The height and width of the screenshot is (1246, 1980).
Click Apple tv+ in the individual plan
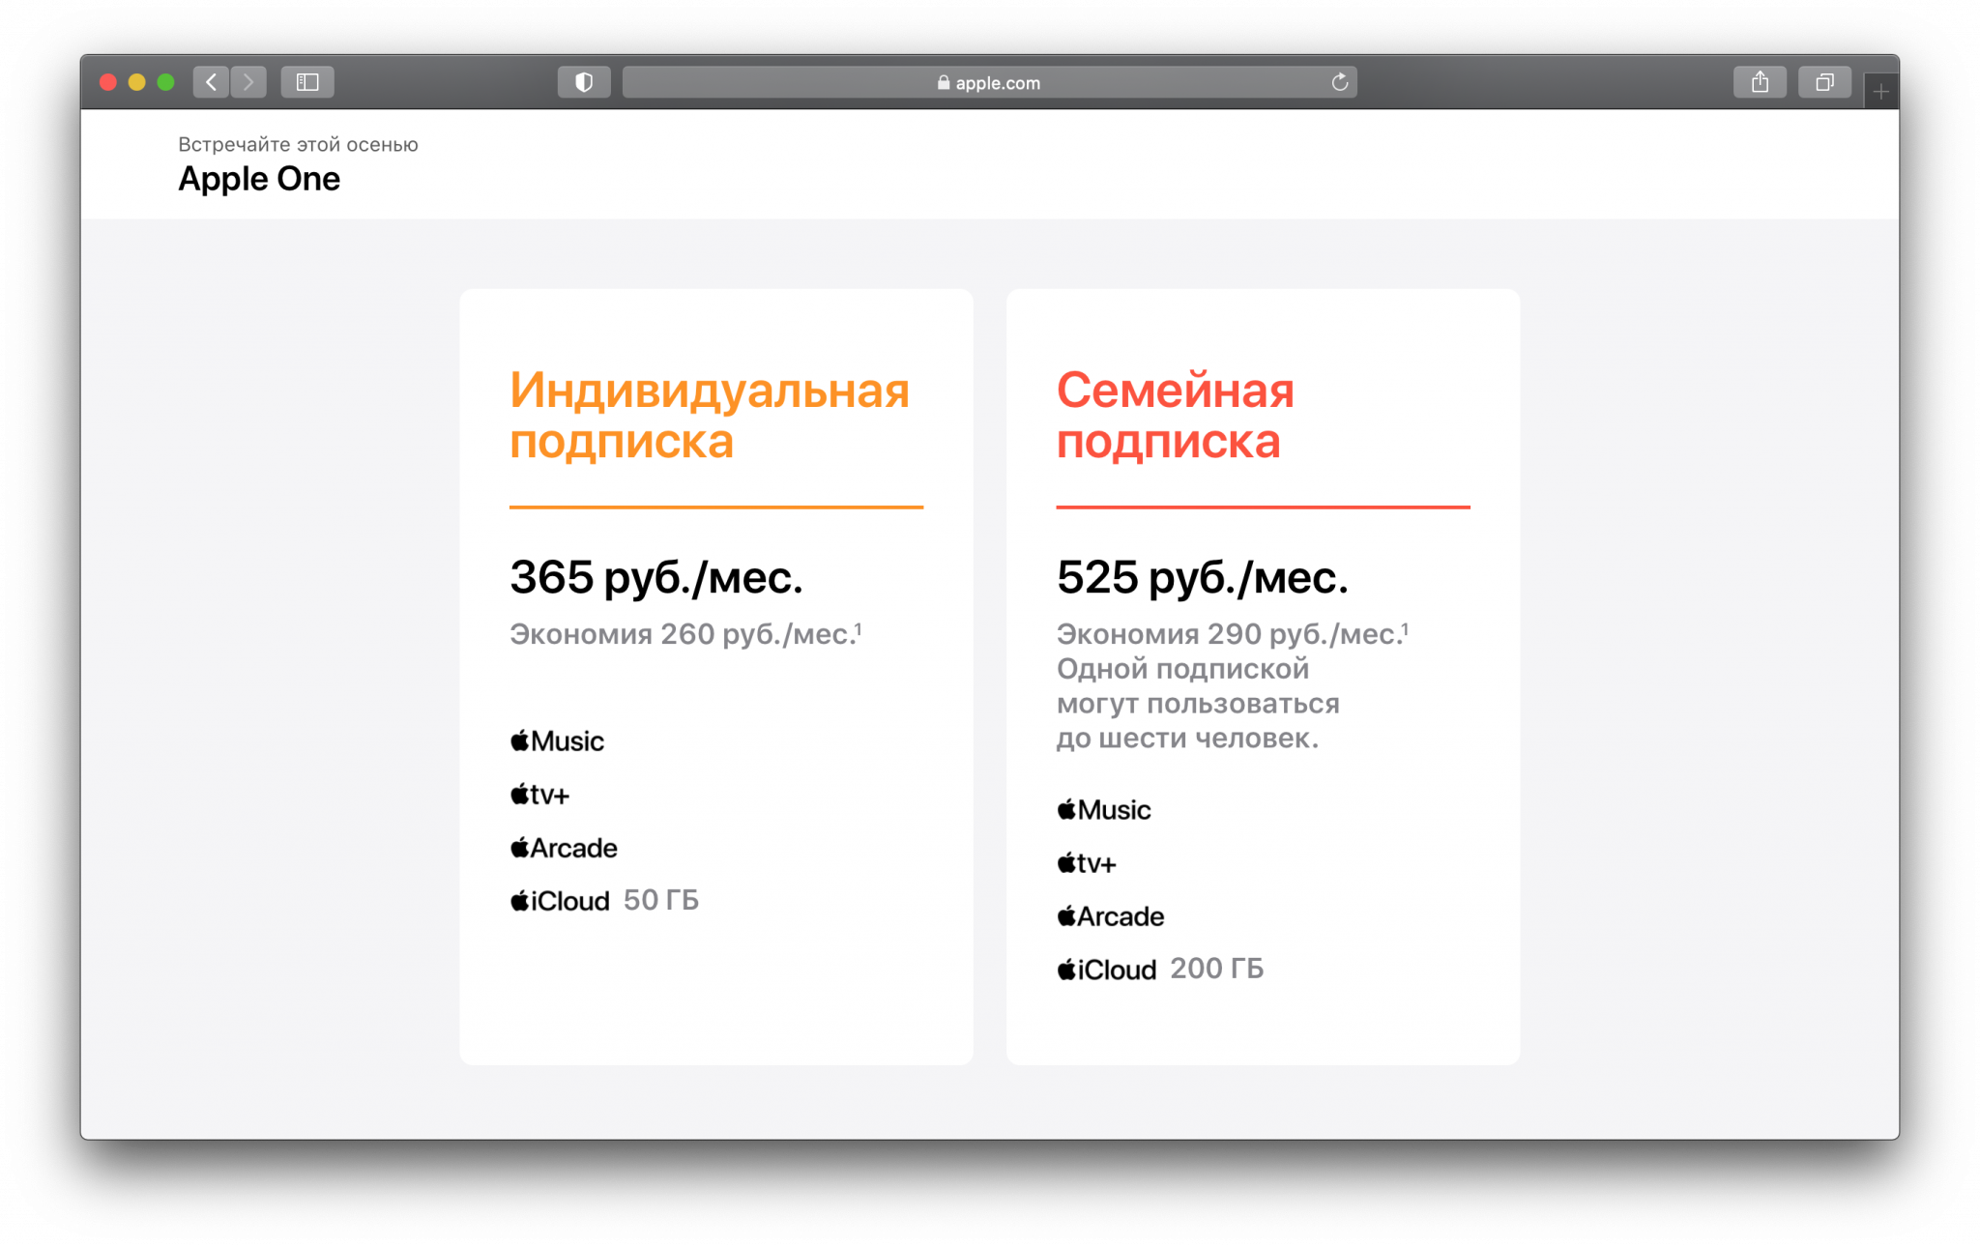(540, 795)
